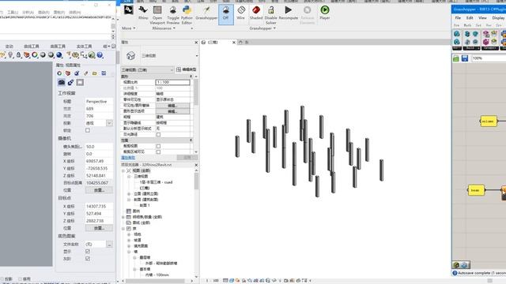Click Grasshopper zoom percentage field
This screenshot has width=506, height=284.
coord(489,58)
